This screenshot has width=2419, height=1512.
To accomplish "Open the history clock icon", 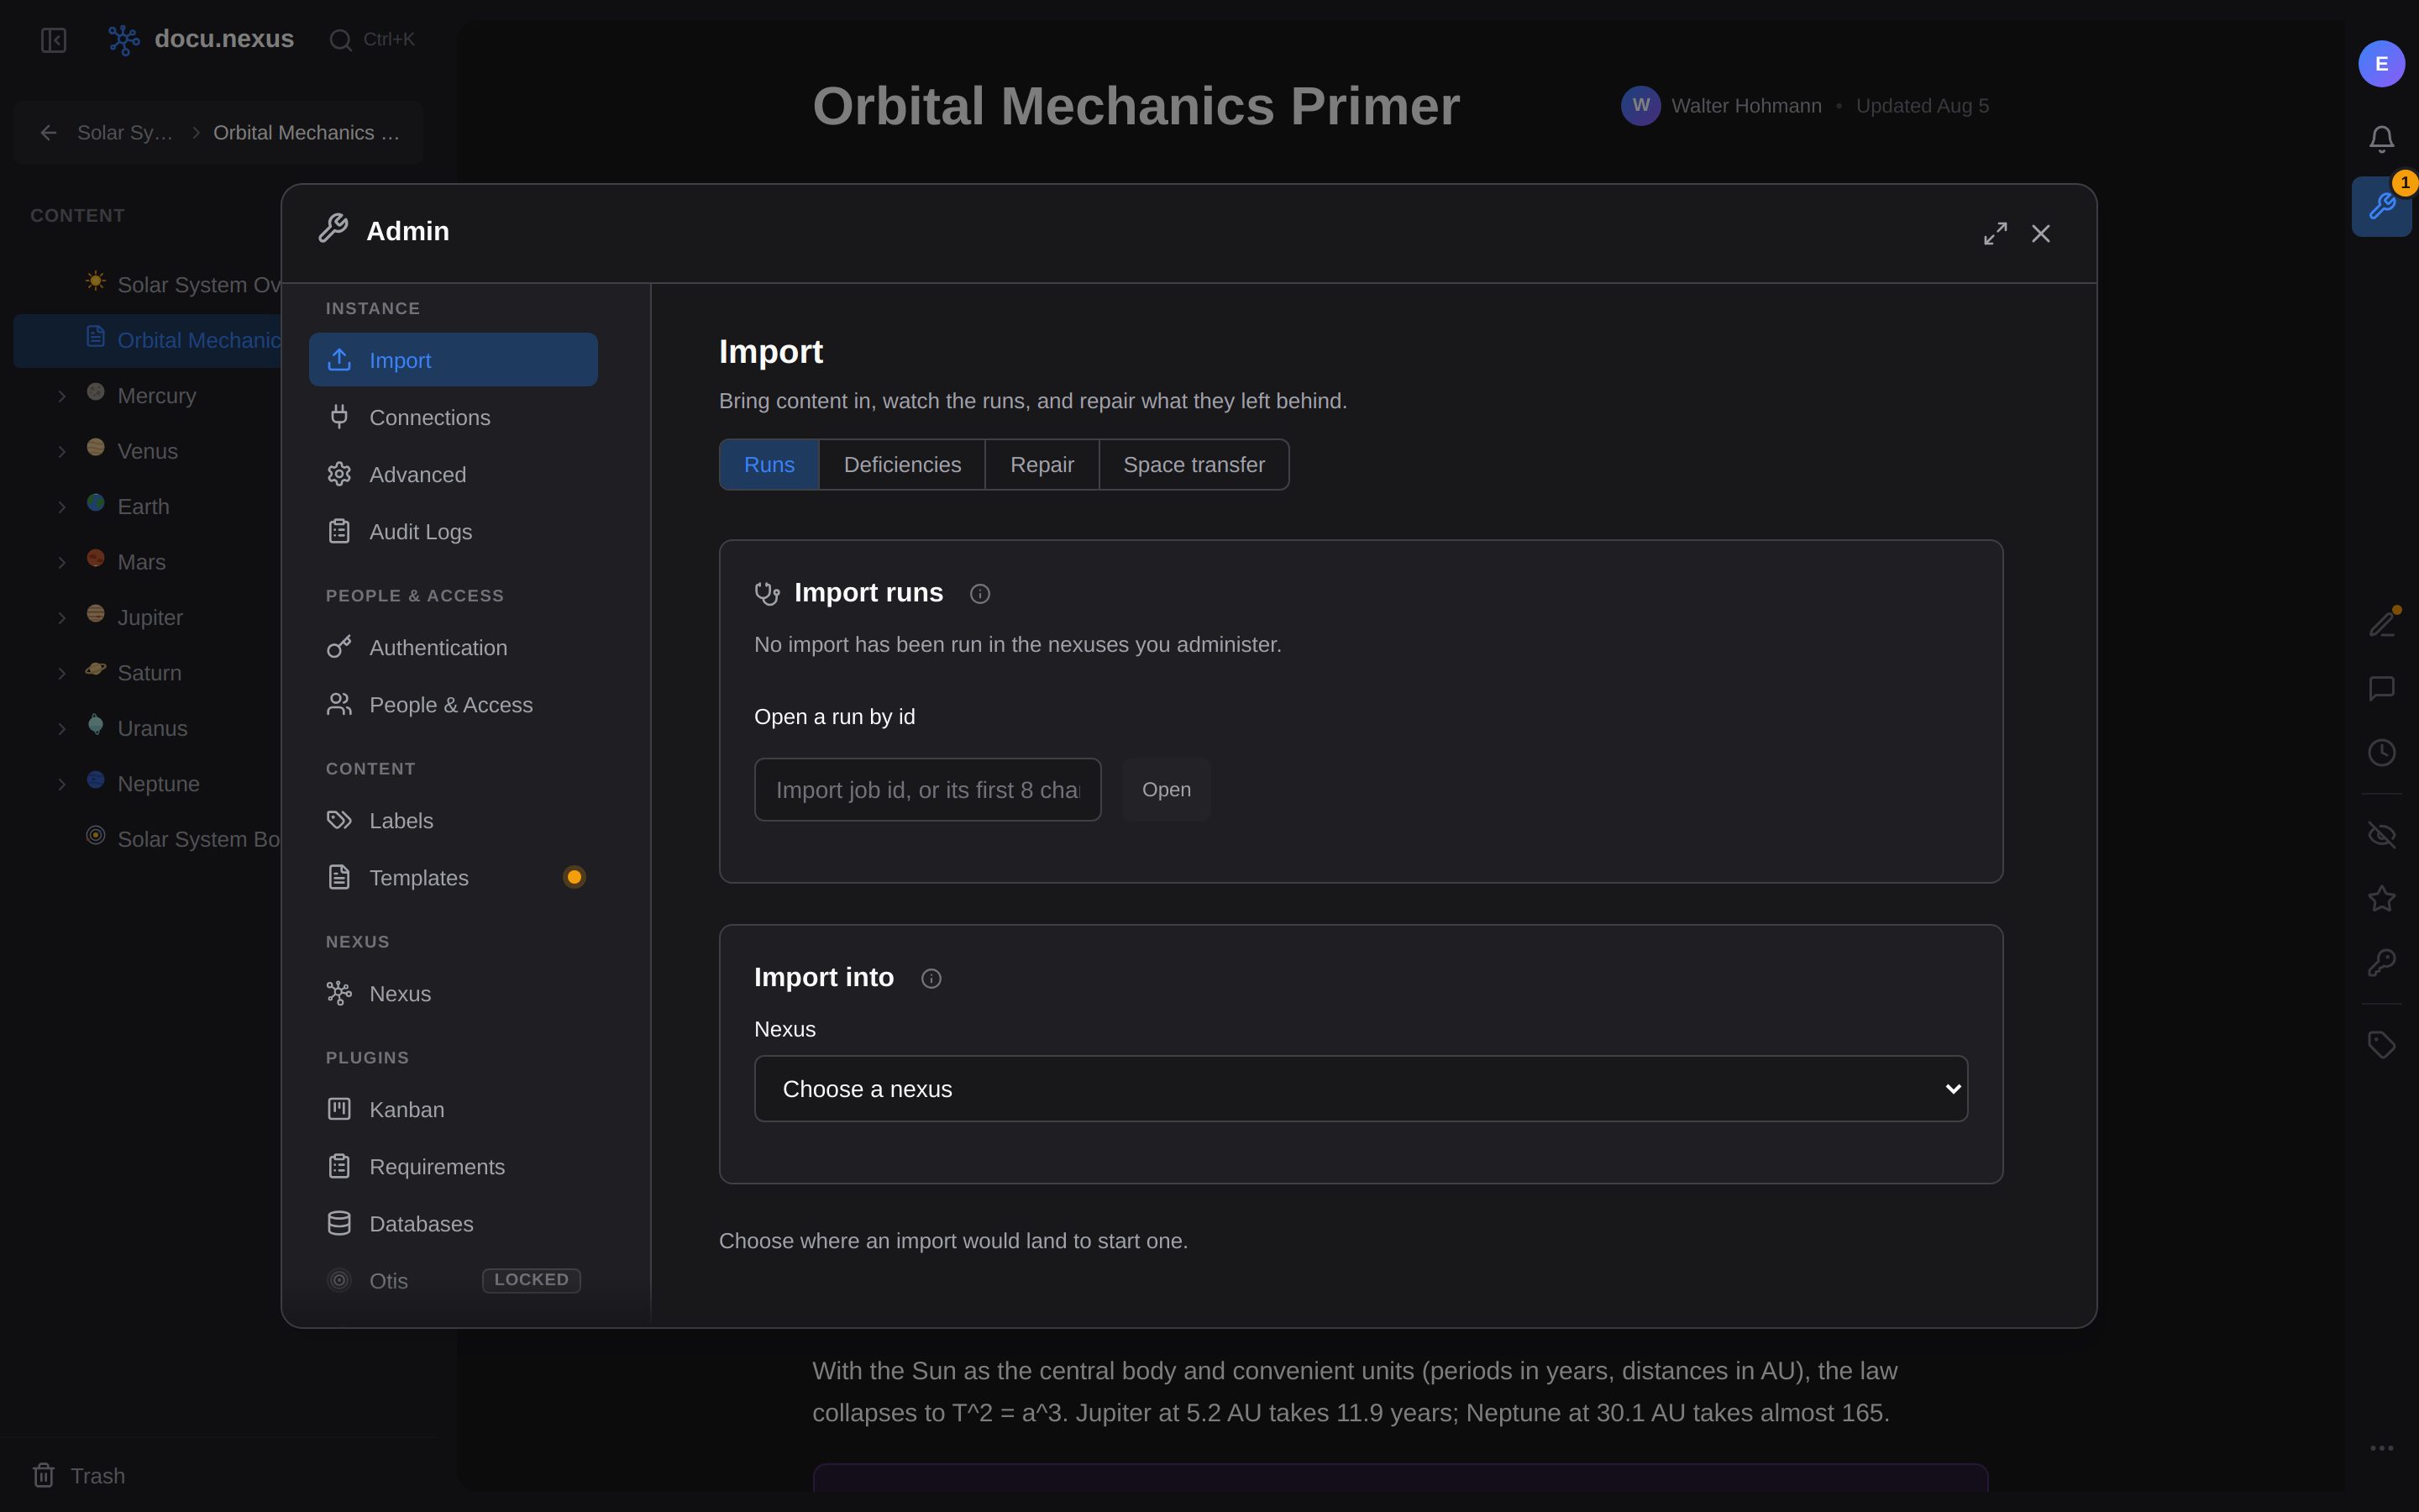I will coord(2382,752).
